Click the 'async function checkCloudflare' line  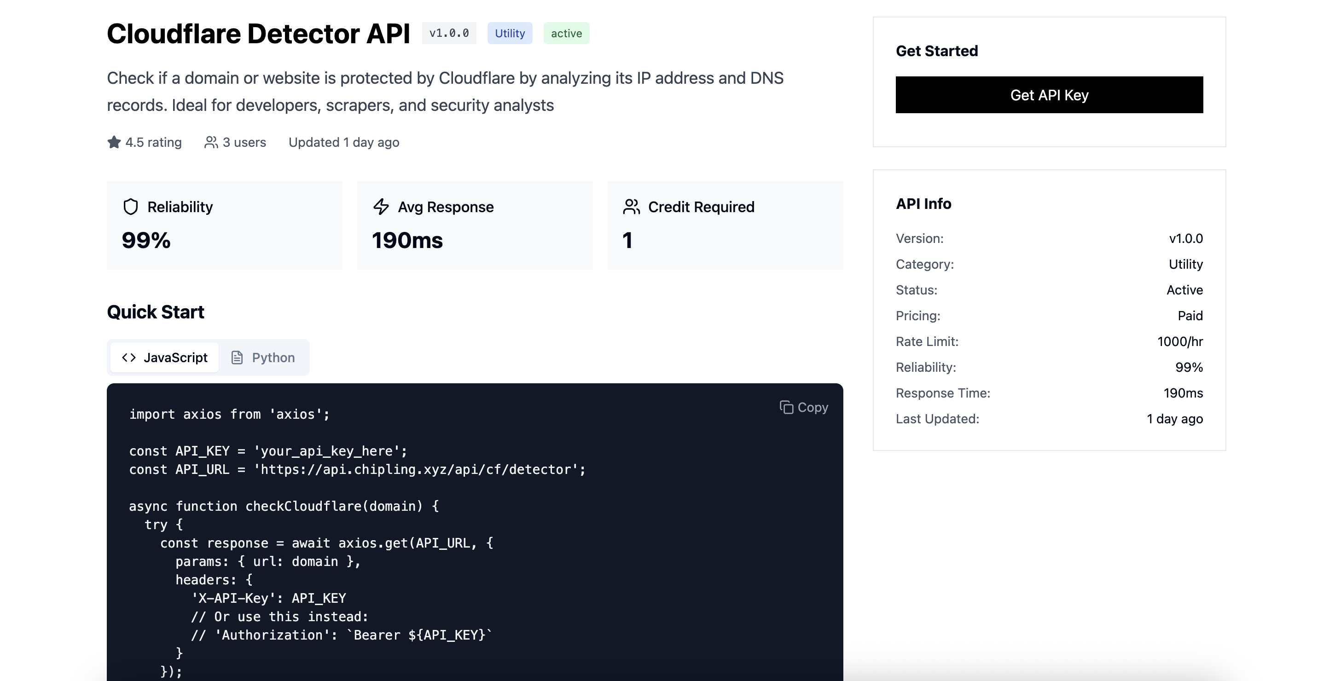click(284, 506)
